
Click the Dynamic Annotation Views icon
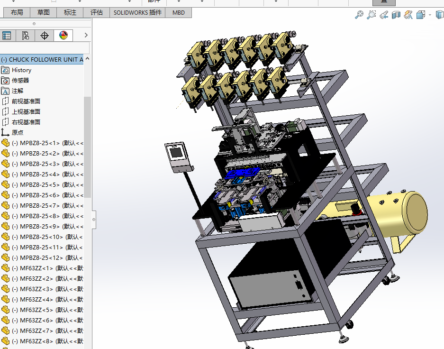coord(408,15)
